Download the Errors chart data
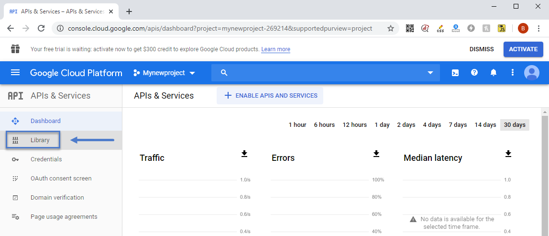Viewport: 549px width, 236px height. click(x=376, y=154)
